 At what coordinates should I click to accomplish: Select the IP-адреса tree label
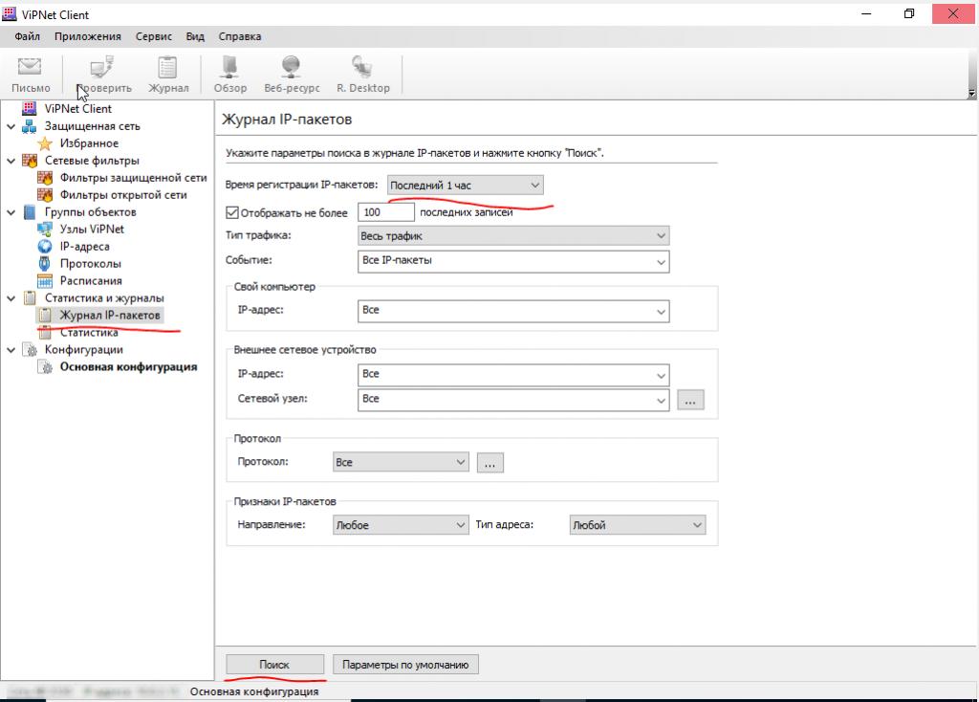[x=85, y=247]
